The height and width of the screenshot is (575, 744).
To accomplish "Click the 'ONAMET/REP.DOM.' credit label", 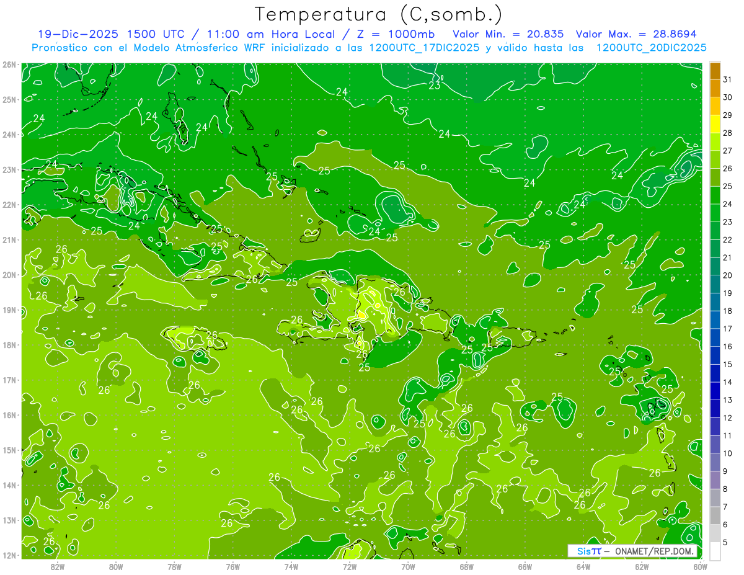I will tap(655, 551).
